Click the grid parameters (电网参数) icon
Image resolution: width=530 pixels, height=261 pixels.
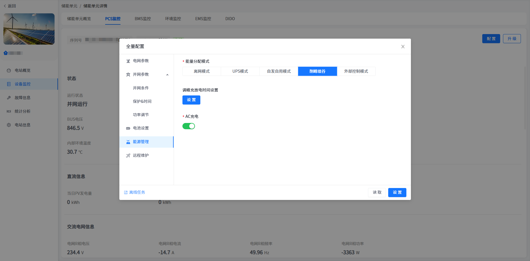[x=128, y=61]
